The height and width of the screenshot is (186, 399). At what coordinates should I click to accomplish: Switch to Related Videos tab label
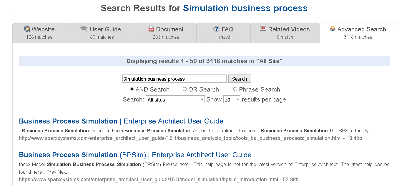[x=289, y=29]
